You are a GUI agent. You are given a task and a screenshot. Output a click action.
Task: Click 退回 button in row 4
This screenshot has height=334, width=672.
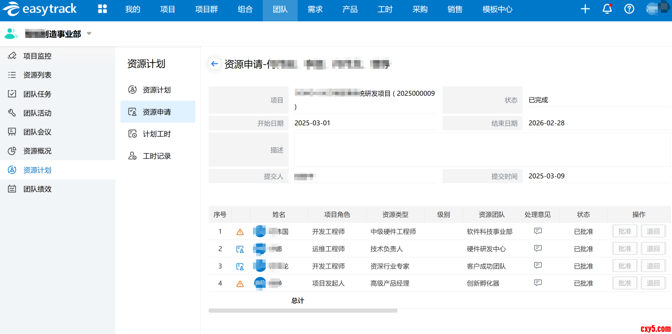pos(653,283)
